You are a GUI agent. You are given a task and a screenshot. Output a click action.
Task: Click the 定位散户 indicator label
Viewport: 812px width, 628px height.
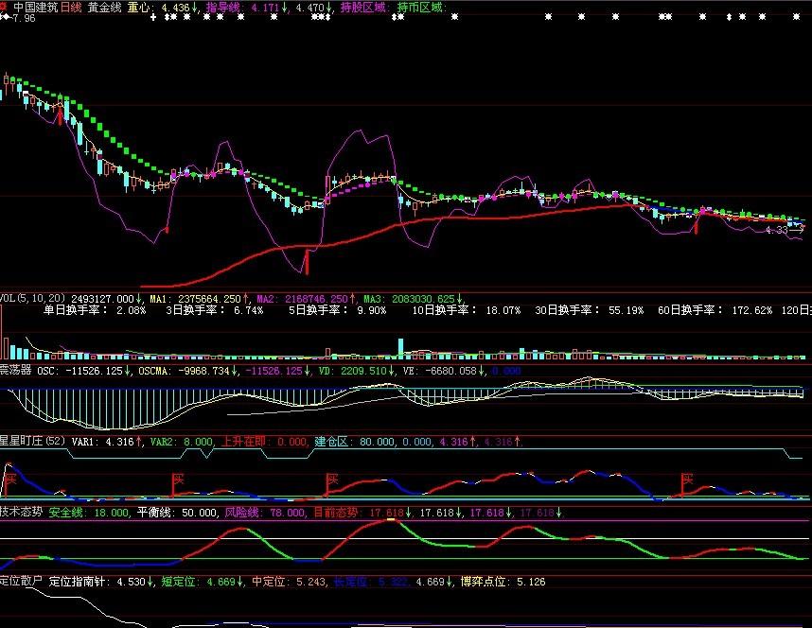21,582
